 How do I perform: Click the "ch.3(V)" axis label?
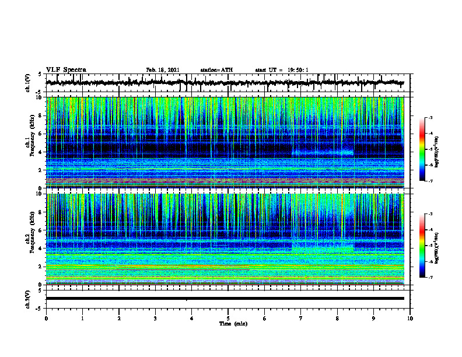click(x=28, y=299)
